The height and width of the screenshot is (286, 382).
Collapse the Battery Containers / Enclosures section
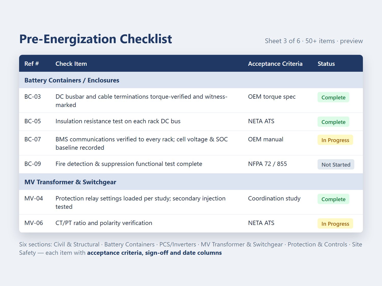[191, 80]
